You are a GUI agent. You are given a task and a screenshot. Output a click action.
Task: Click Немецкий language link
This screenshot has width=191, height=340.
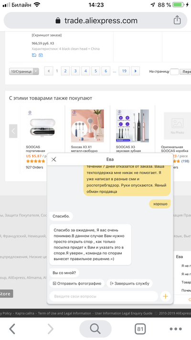[x=37, y=236]
